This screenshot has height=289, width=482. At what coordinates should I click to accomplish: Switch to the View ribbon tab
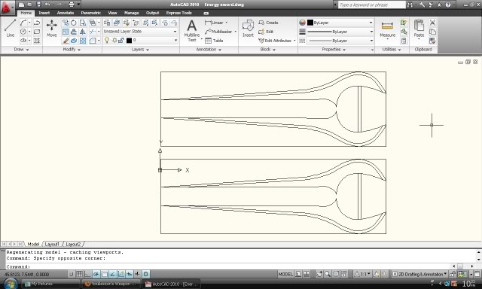tap(112, 13)
